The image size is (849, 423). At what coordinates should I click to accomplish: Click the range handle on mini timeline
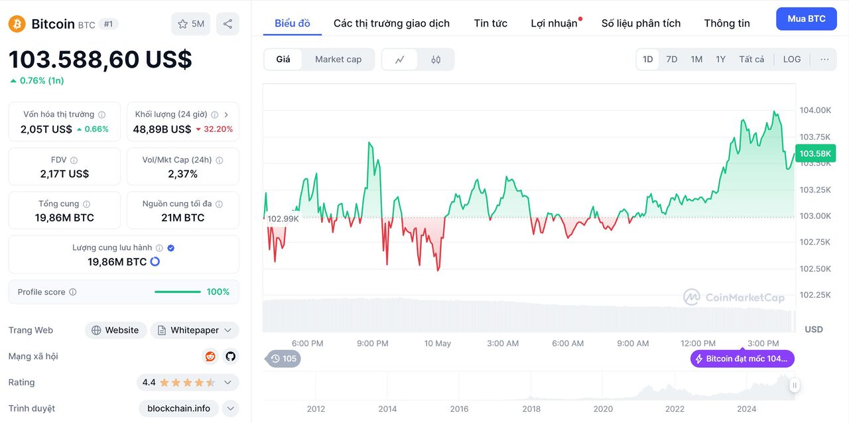(x=795, y=385)
